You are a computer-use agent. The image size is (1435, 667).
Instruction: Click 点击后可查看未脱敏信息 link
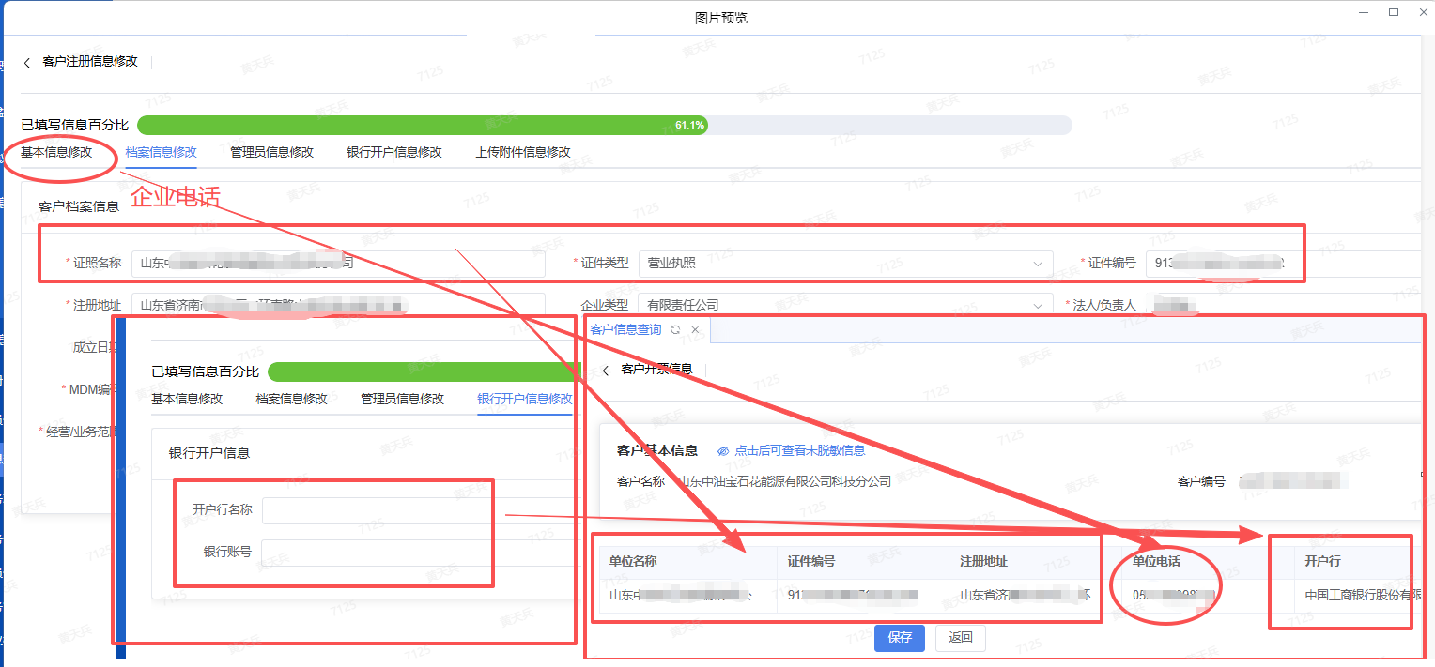coord(799,450)
